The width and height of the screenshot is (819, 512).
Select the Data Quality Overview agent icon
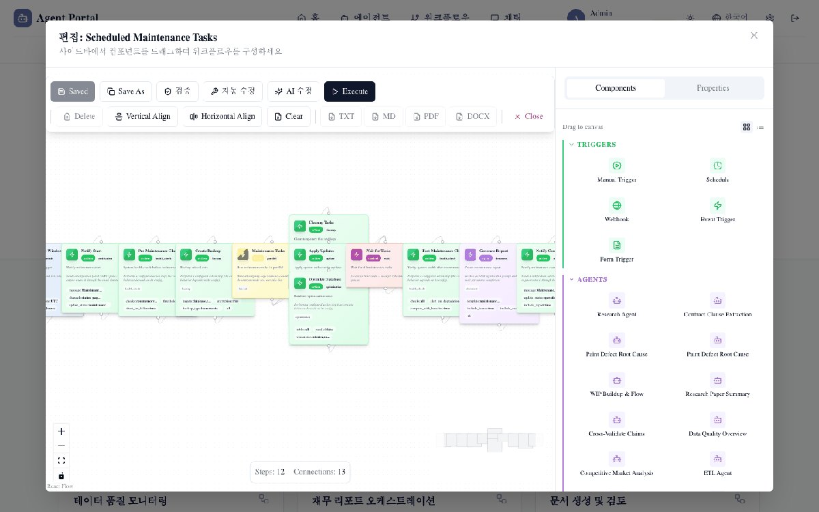tap(717, 419)
